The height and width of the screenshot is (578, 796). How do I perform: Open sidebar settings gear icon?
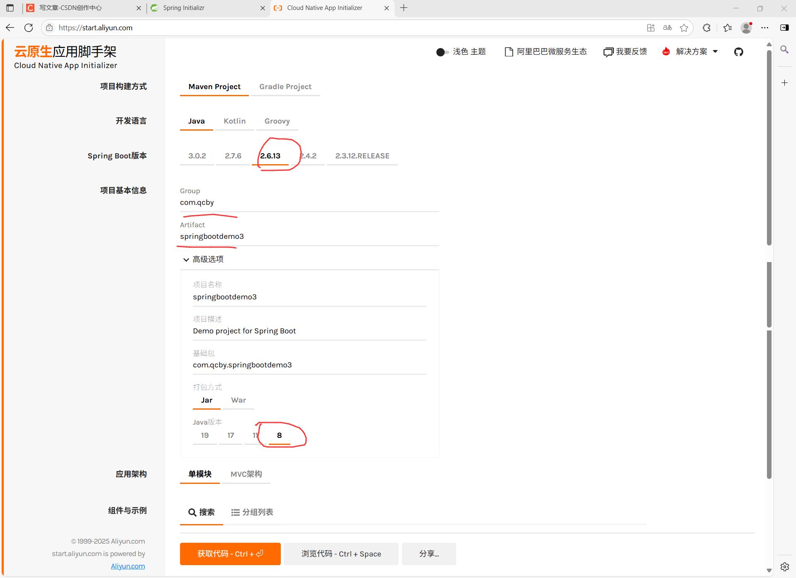784,566
